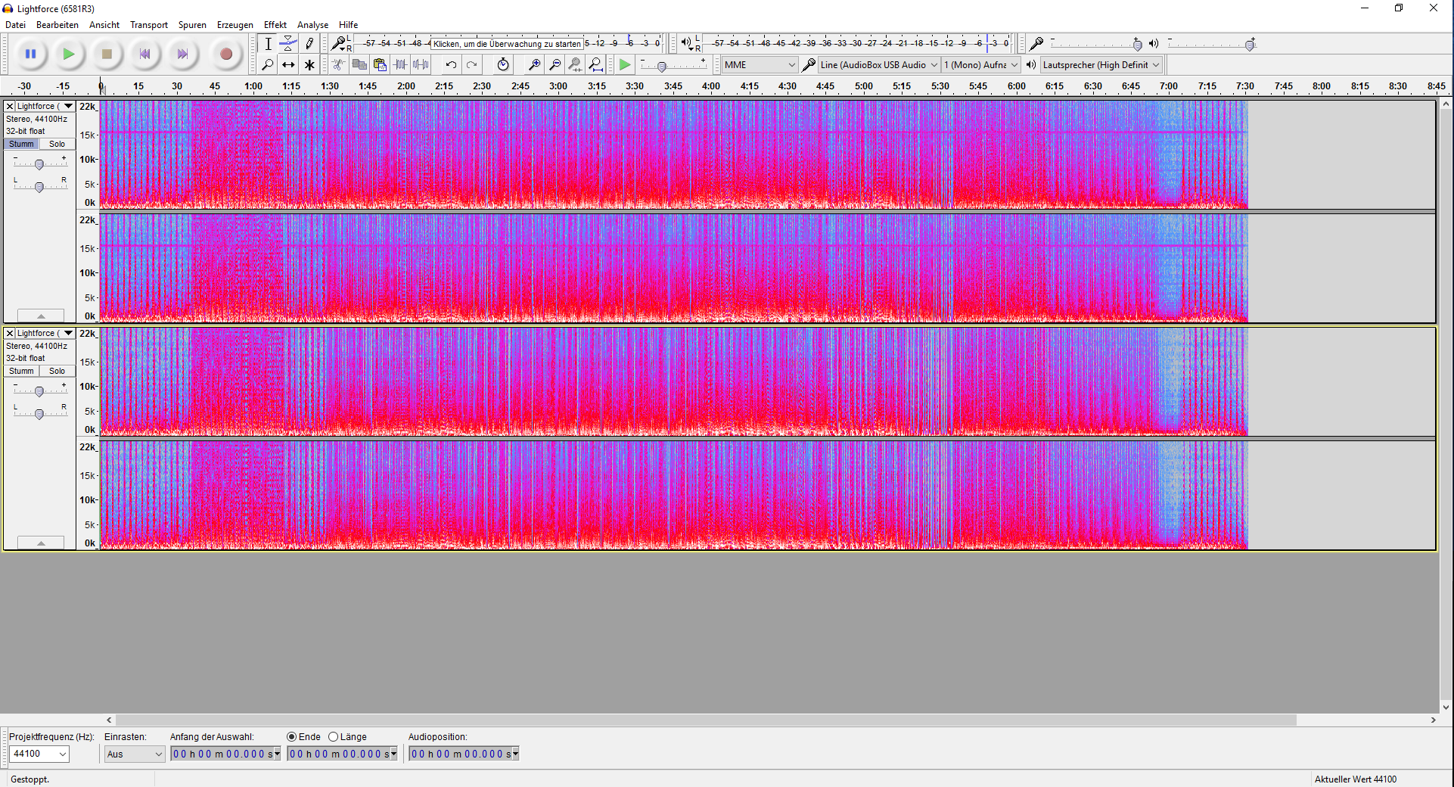Click the Trim audio icon

pos(400,65)
